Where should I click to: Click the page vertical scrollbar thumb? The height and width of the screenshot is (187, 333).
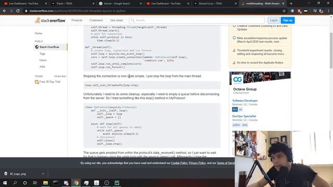(331, 50)
